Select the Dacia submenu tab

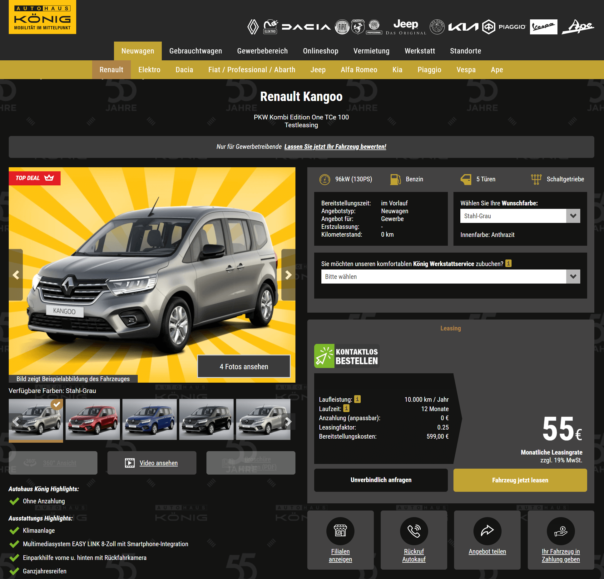point(184,70)
